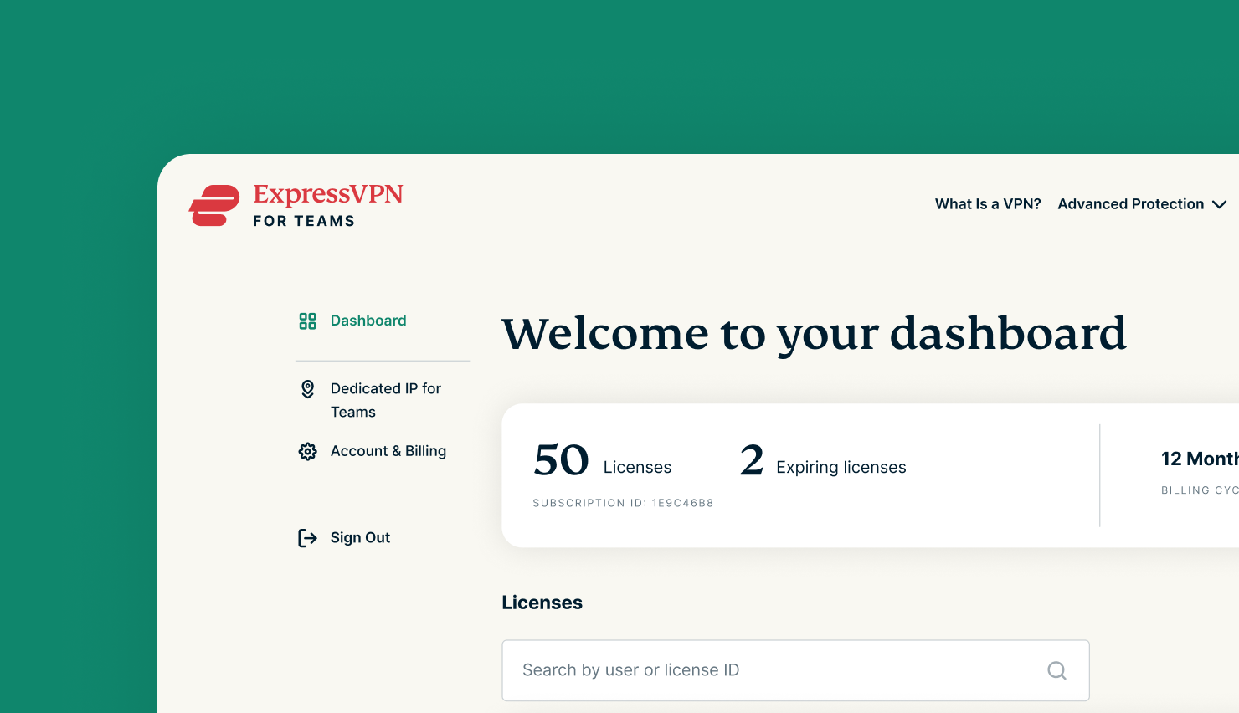Expand the Advanced Protection chevron
This screenshot has height=713, width=1239.
(x=1220, y=204)
